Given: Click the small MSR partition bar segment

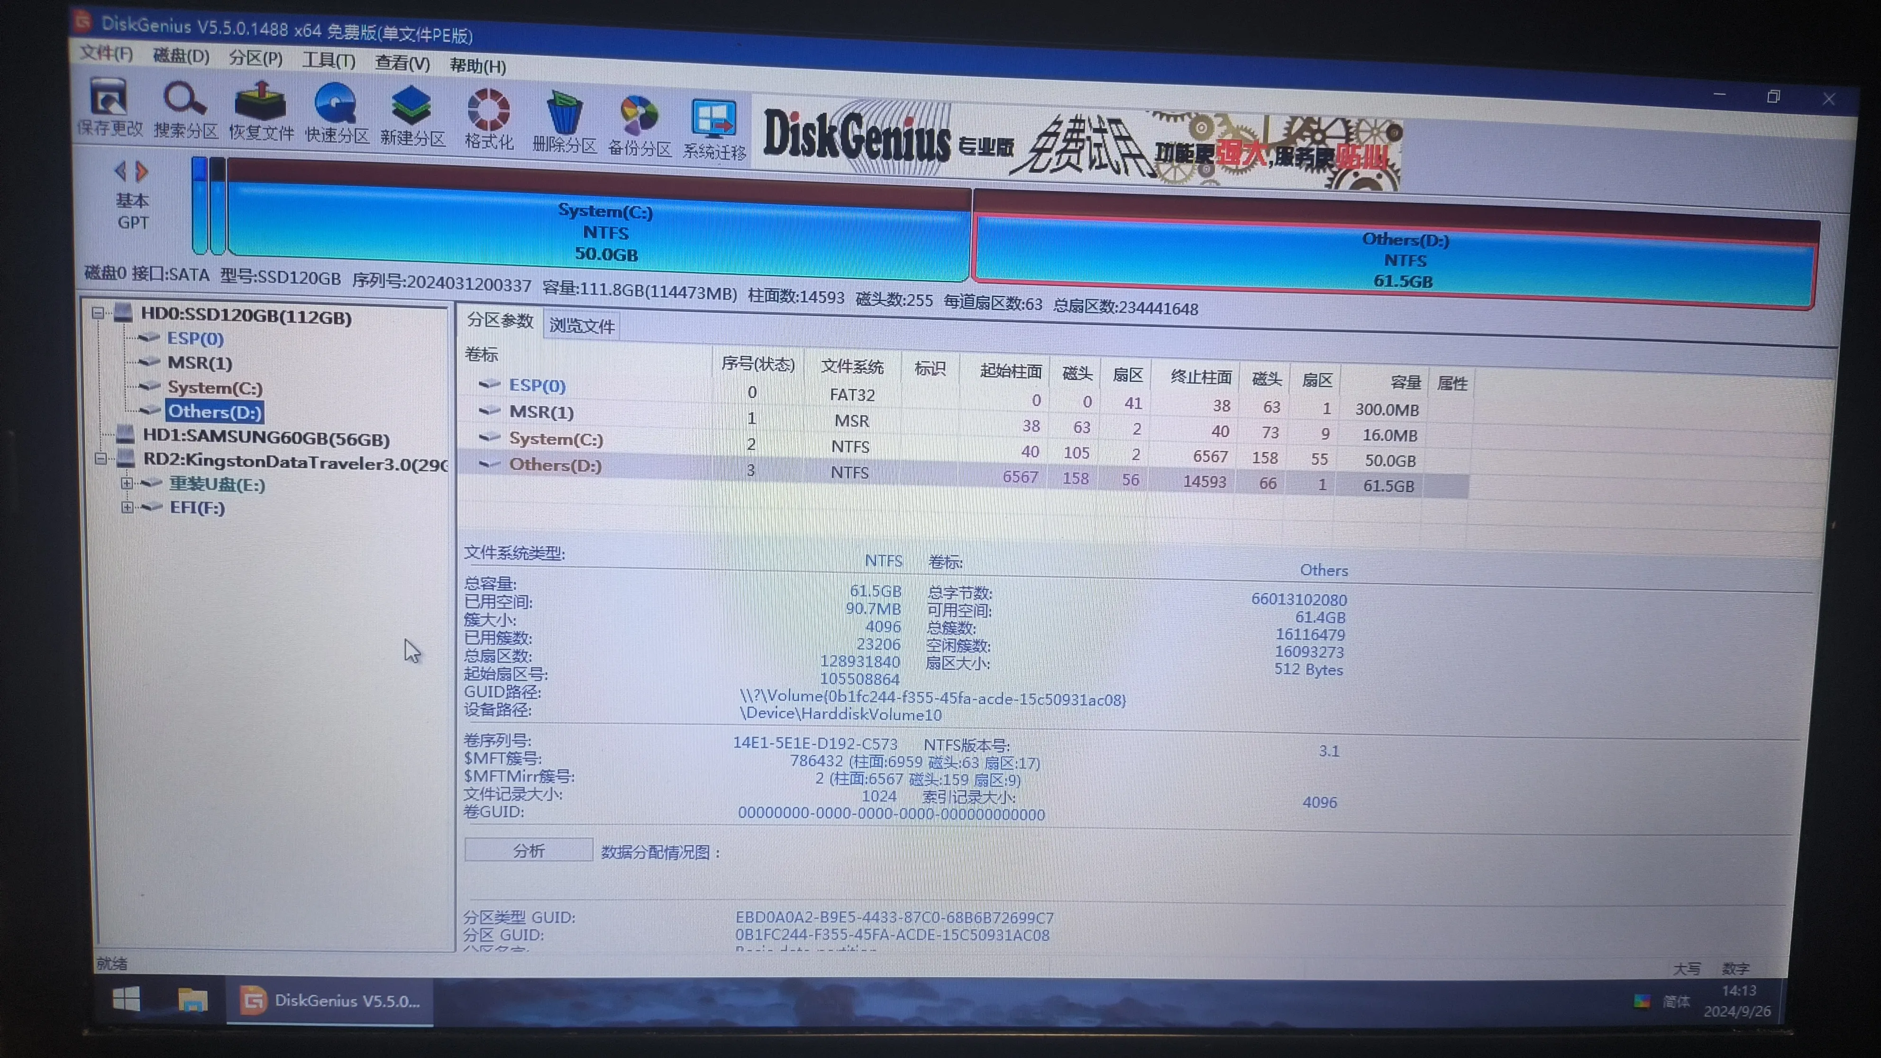Looking at the screenshot, I should [x=217, y=207].
